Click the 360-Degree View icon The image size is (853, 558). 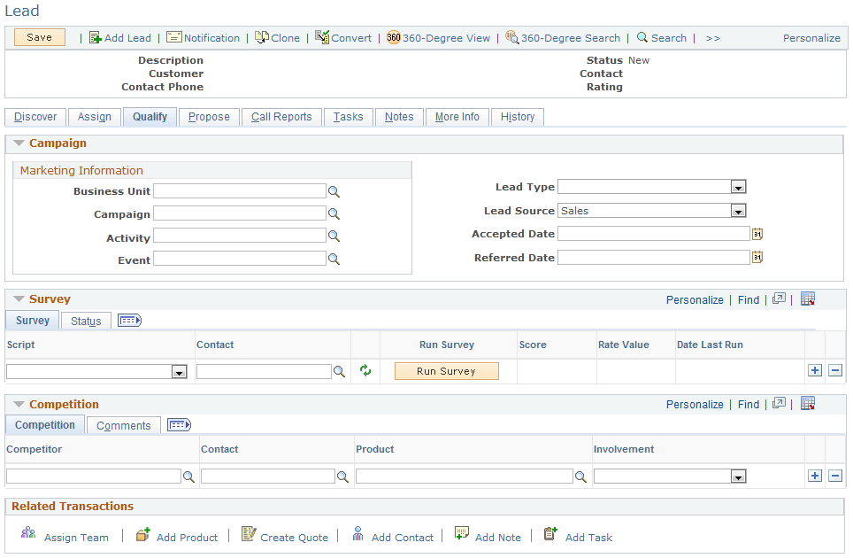pos(393,37)
